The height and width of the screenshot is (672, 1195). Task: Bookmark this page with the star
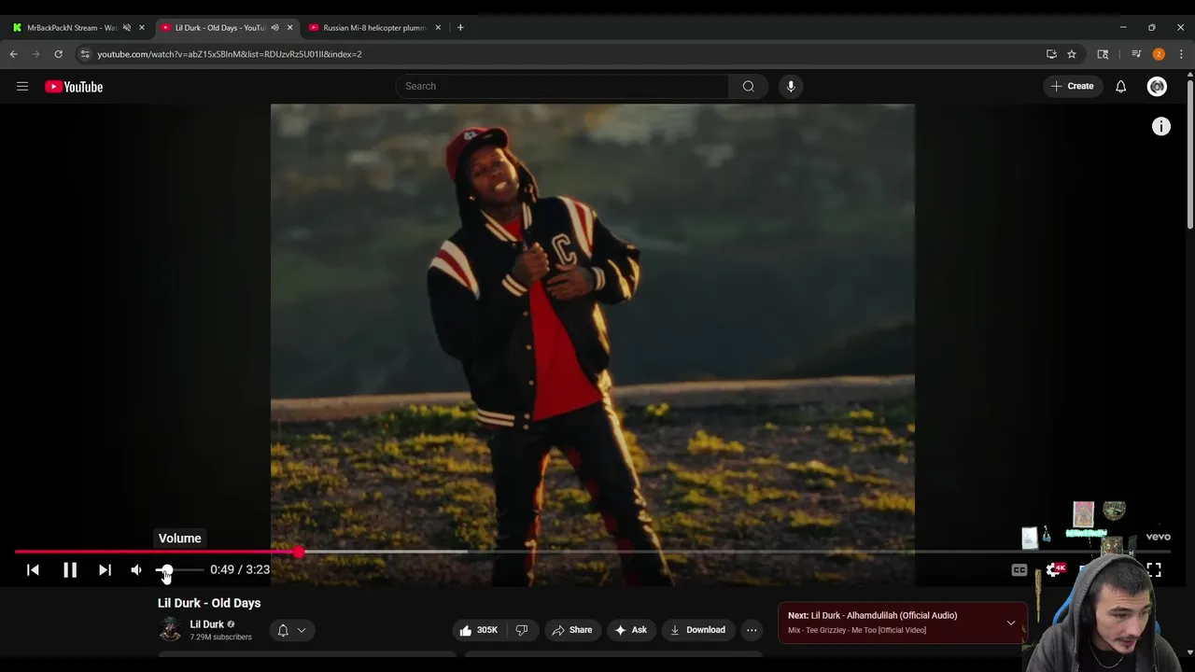point(1072,54)
